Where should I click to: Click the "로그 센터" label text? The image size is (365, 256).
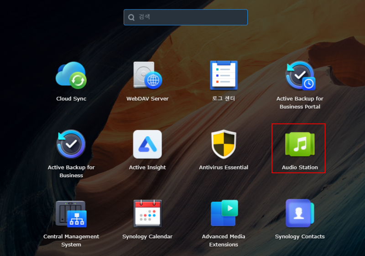click(x=224, y=98)
